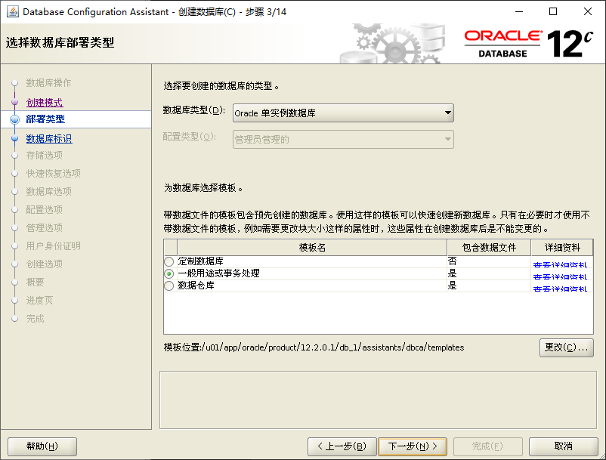The height and width of the screenshot is (460, 606).
Task: Click 快速恢复选项 step in sidebar
Action: 54,174
